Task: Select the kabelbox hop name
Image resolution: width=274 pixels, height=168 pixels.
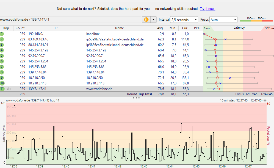Action: 93,34
